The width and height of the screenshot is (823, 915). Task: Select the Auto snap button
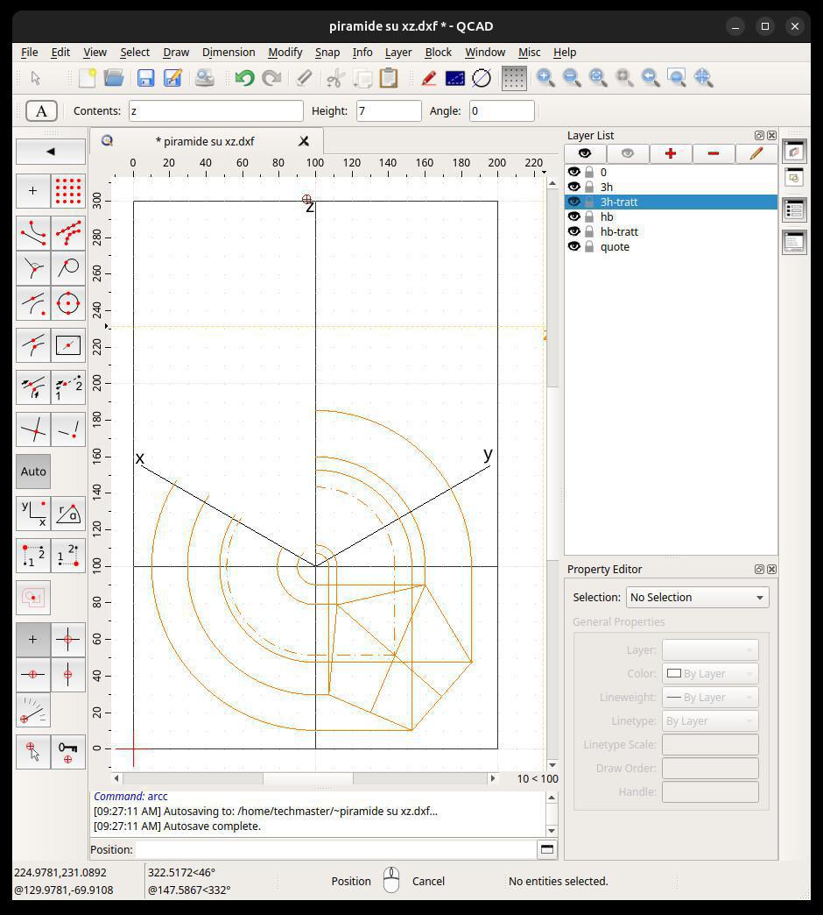coord(33,472)
